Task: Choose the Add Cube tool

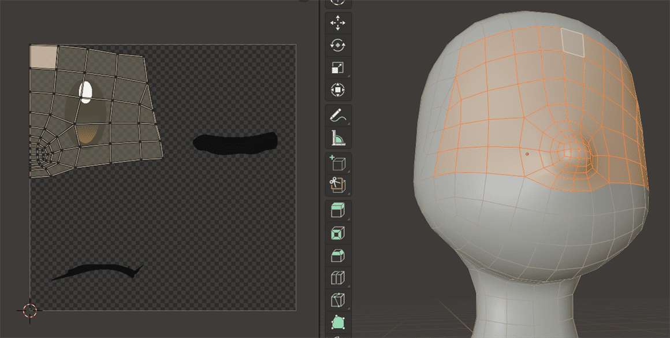Action: click(x=338, y=163)
